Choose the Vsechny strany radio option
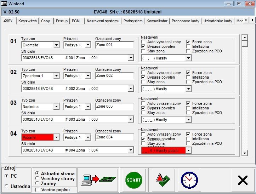Screen dimensions: 256x194 (x=38, y=178)
